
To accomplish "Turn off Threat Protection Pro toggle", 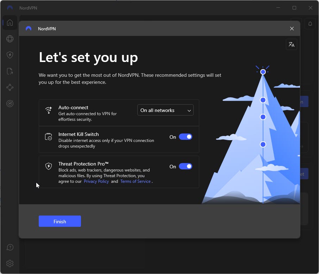I will (x=186, y=166).
